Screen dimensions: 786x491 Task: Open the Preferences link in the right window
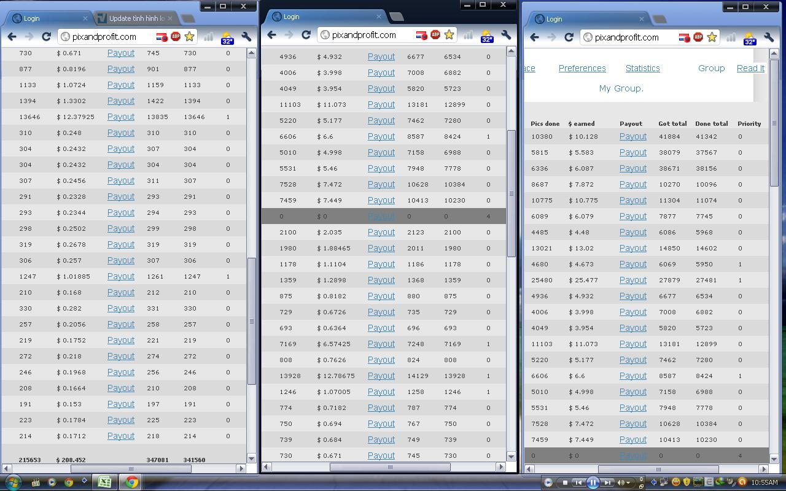pos(582,68)
